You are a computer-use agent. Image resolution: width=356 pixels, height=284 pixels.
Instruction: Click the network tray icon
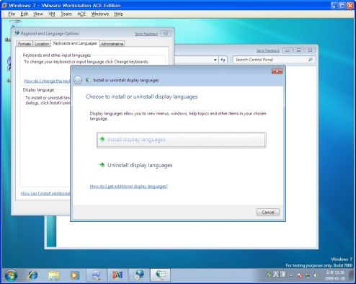tap(308, 275)
